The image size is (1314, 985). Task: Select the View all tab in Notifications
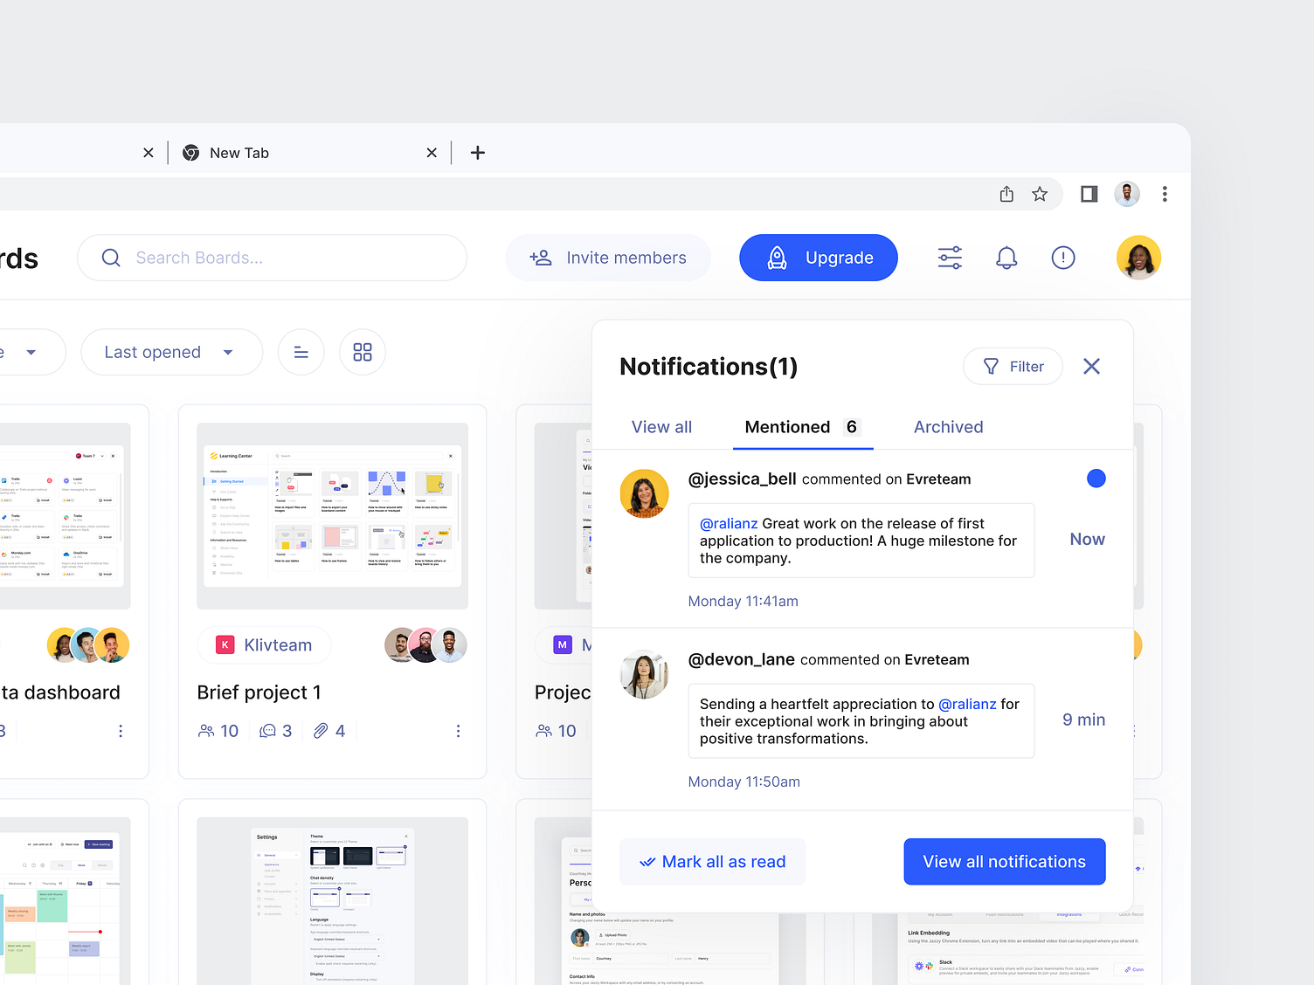coord(661,427)
